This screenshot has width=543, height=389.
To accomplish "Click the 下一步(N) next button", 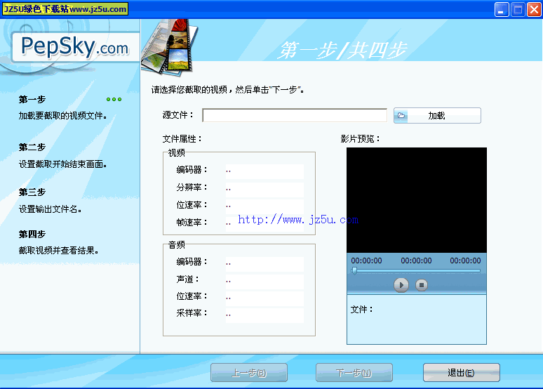I will [354, 373].
